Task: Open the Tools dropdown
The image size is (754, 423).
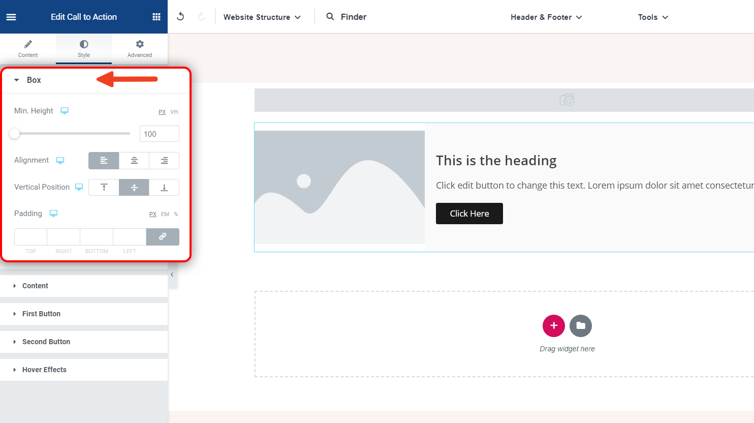Action: tap(653, 17)
